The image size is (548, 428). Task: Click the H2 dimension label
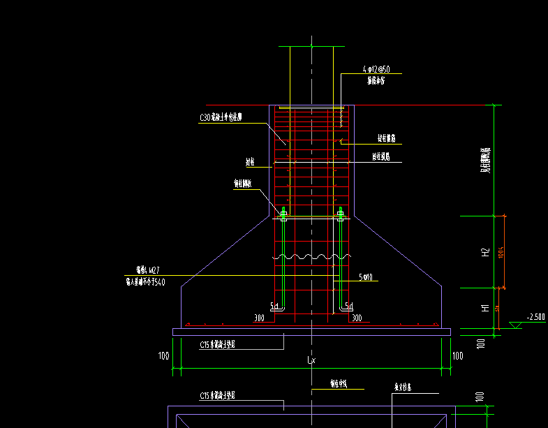[485, 253]
